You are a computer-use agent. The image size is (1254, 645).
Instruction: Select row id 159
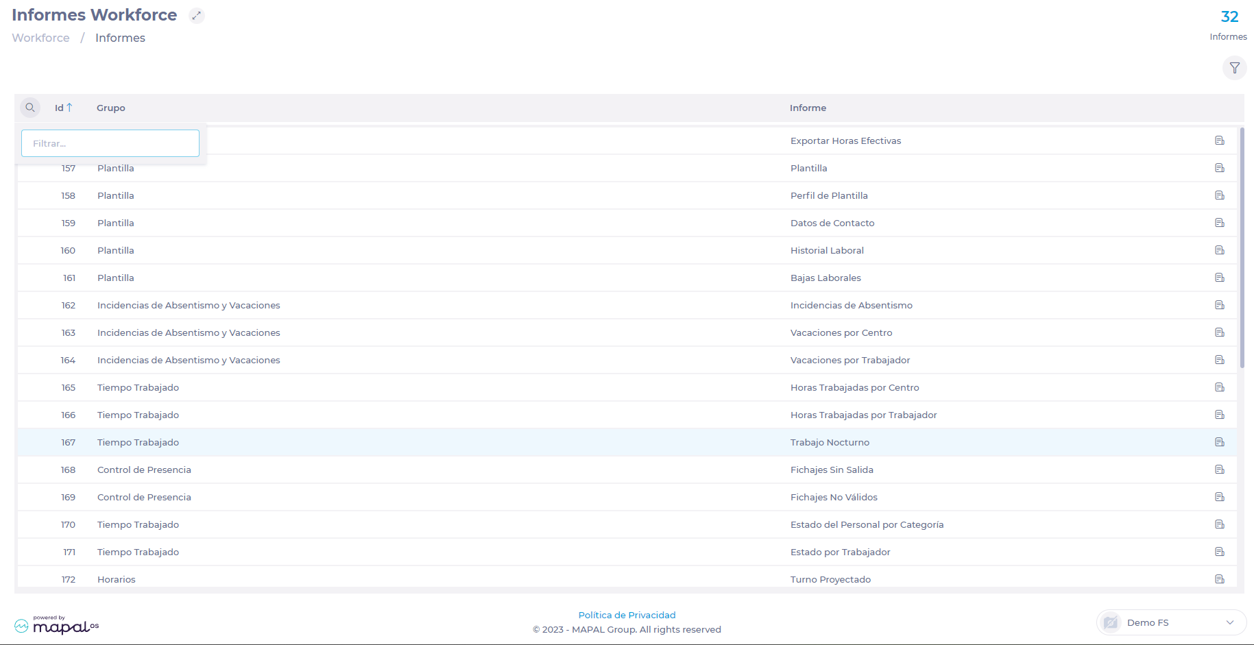point(69,223)
